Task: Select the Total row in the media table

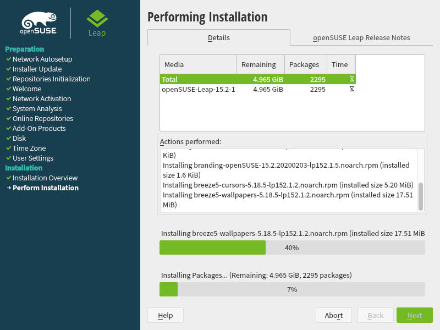Action: [257, 79]
